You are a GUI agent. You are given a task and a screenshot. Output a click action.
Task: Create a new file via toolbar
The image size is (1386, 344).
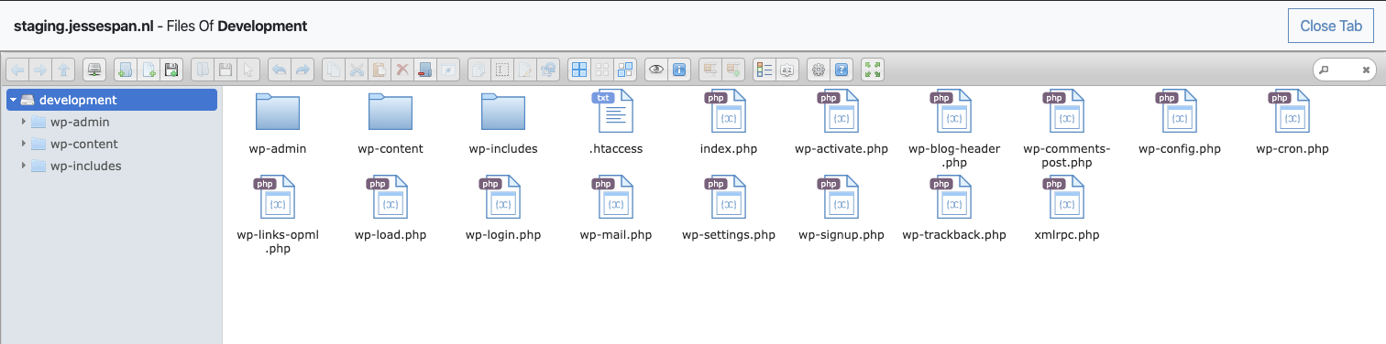tap(148, 69)
